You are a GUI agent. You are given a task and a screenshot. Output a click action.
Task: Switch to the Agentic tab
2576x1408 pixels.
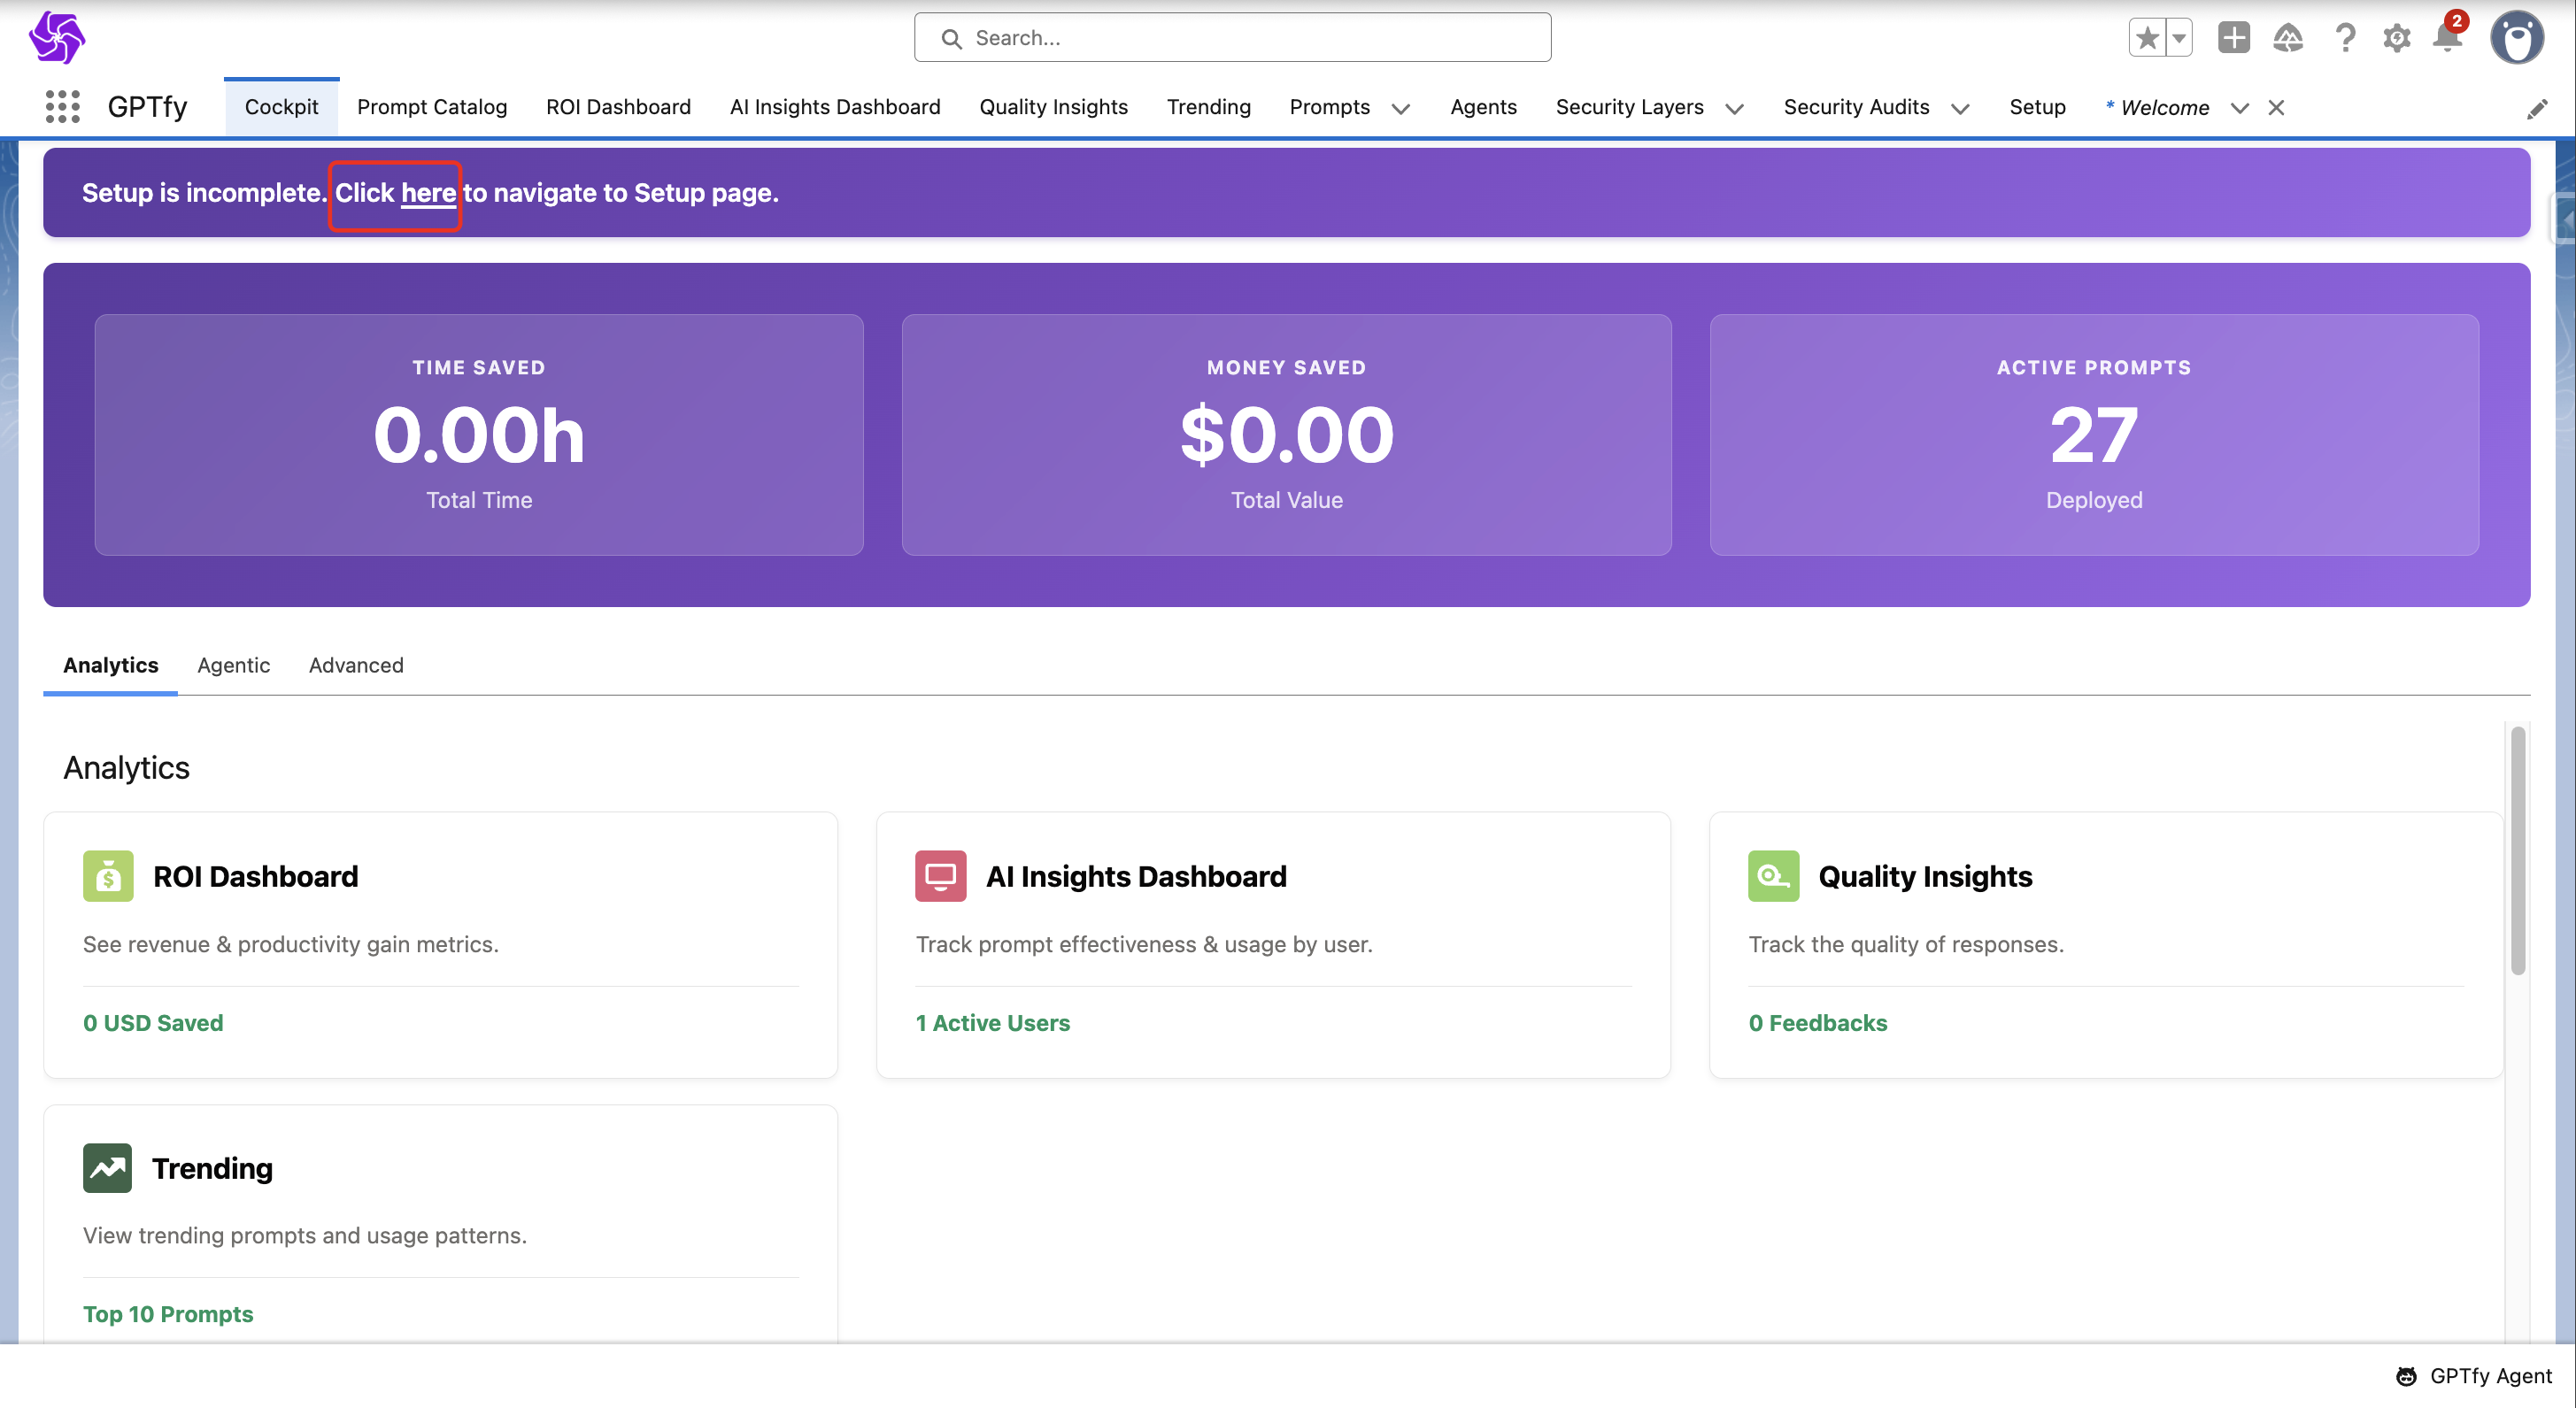click(233, 665)
